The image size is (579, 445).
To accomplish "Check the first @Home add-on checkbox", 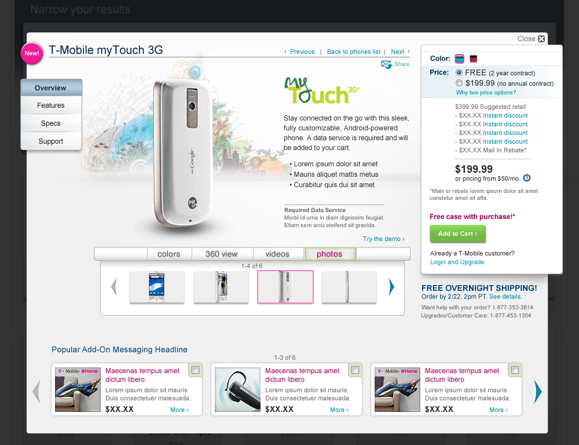I will tap(195, 370).
